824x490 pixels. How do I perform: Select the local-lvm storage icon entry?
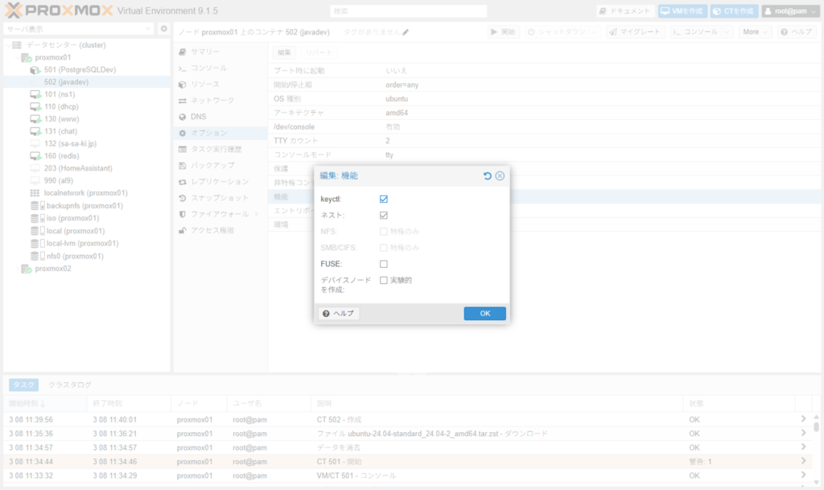tap(35, 244)
